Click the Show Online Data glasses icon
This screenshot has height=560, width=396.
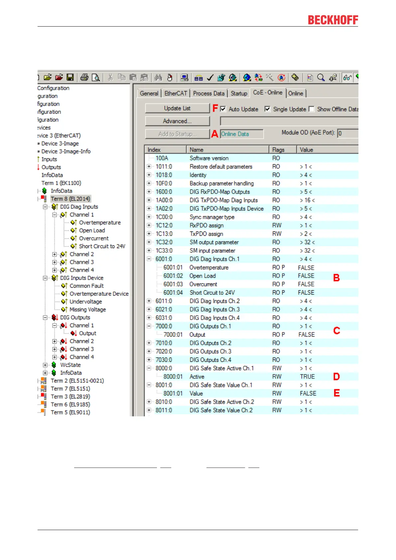pos(347,77)
